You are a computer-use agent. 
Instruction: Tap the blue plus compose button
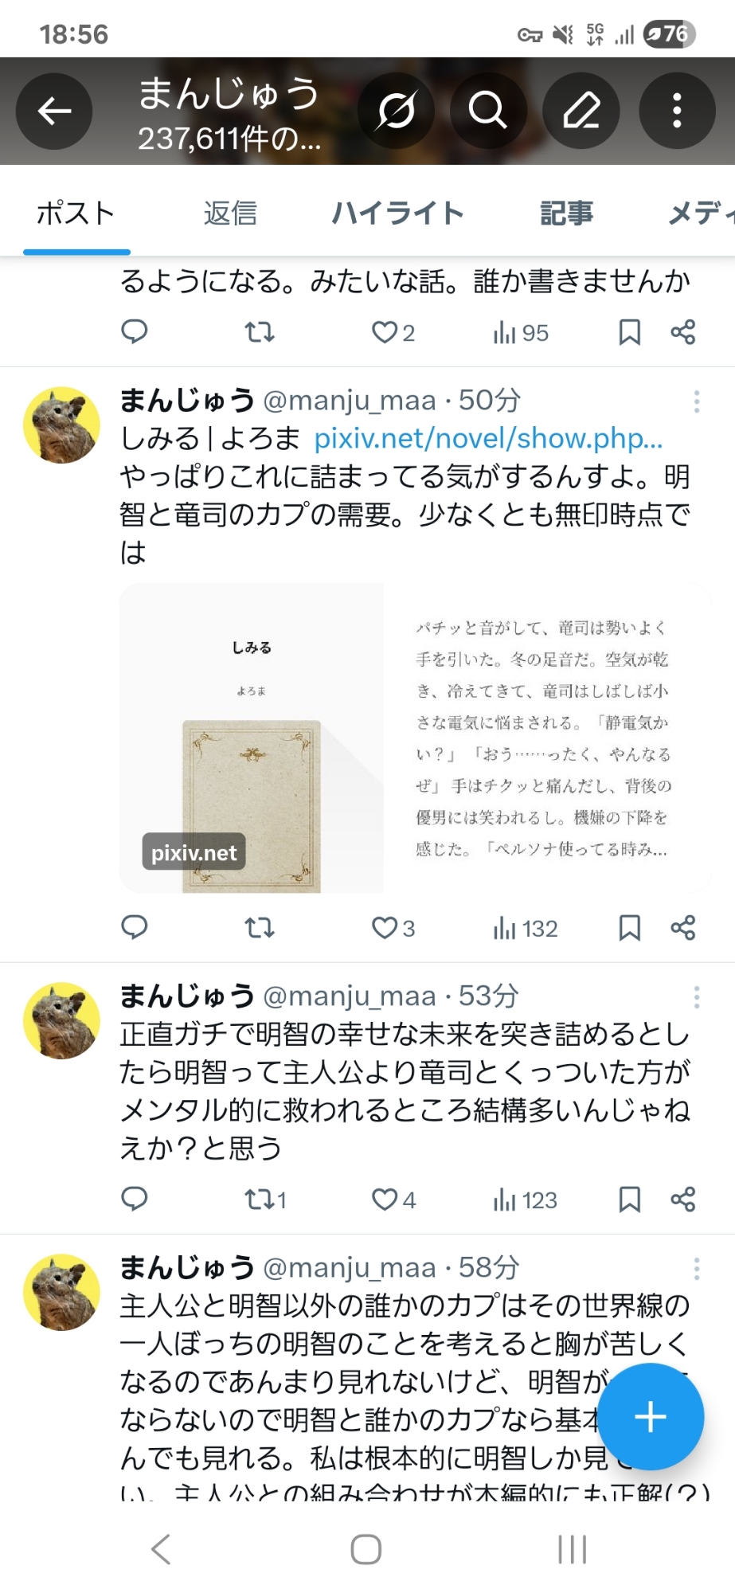point(651,1417)
